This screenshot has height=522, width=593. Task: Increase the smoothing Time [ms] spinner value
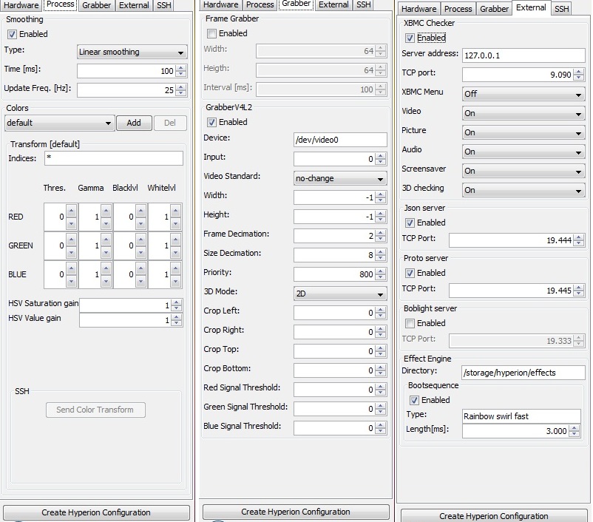point(181,68)
